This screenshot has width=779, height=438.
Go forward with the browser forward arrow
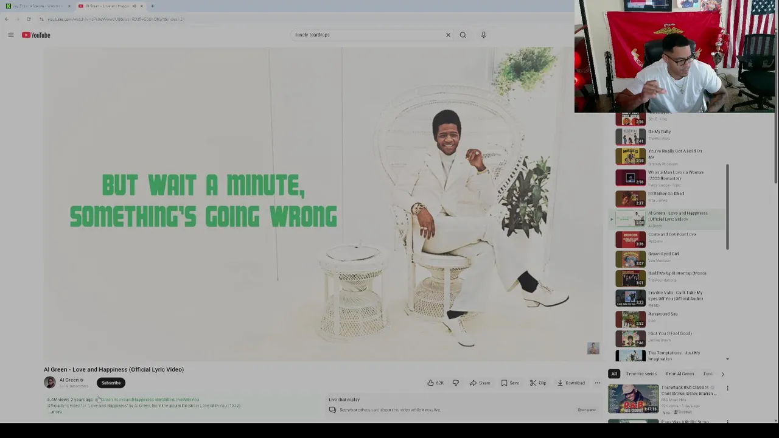click(x=17, y=19)
